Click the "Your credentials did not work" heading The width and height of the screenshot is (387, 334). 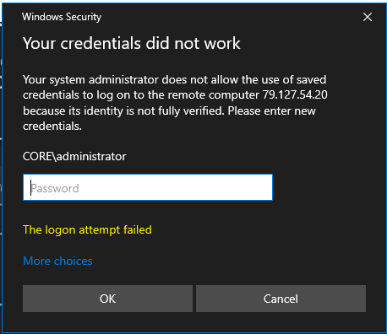point(132,43)
